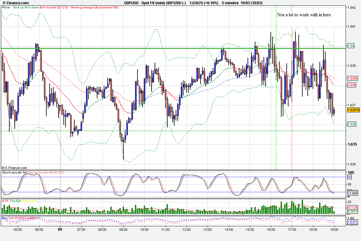Screen dimensions: 361x241
Task: Click the 'Not a lot to work with in here' annotation
Action: (x=304, y=15)
